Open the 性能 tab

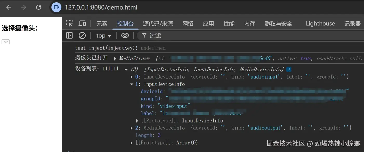coord(229,24)
